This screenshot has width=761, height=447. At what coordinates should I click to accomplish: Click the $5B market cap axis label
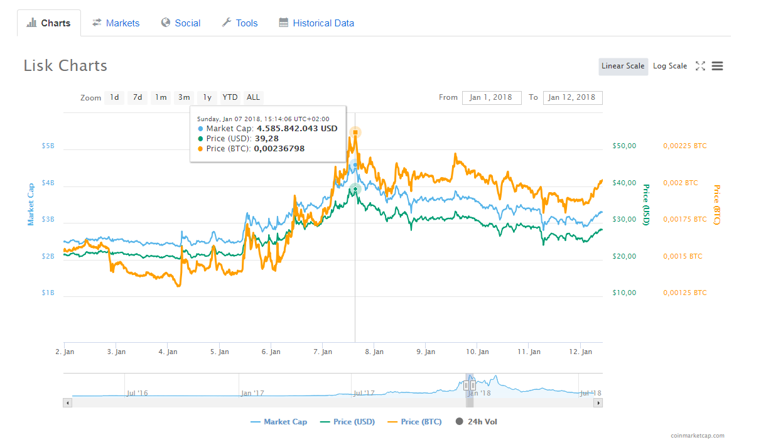pyautogui.click(x=48, y=146)
